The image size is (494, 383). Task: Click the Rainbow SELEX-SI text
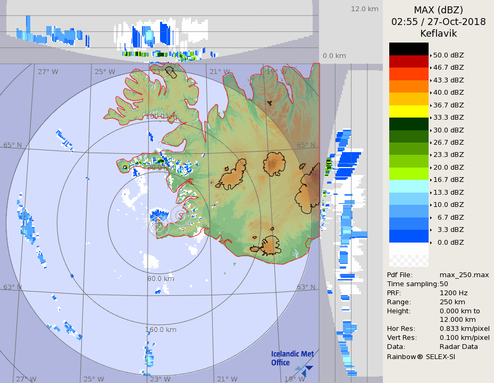(421, 356)
